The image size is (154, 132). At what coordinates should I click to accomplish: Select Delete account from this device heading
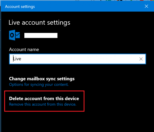[44, 98]
